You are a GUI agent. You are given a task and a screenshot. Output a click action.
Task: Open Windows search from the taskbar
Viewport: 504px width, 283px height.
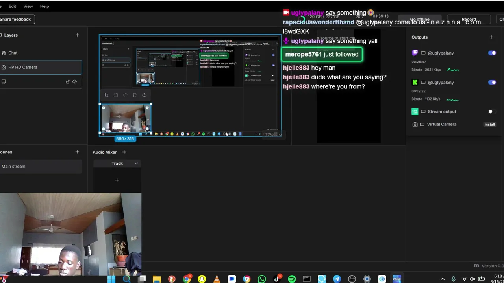point(126,279)
